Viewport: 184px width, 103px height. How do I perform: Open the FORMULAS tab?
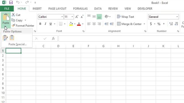80,9
